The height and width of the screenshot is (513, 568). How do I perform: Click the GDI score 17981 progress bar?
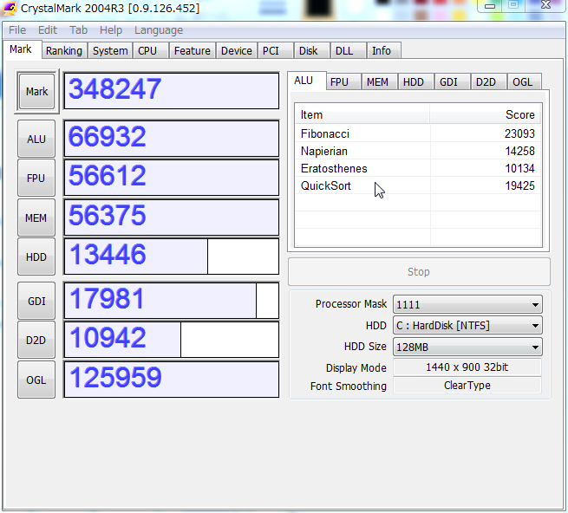coord(172,301)
